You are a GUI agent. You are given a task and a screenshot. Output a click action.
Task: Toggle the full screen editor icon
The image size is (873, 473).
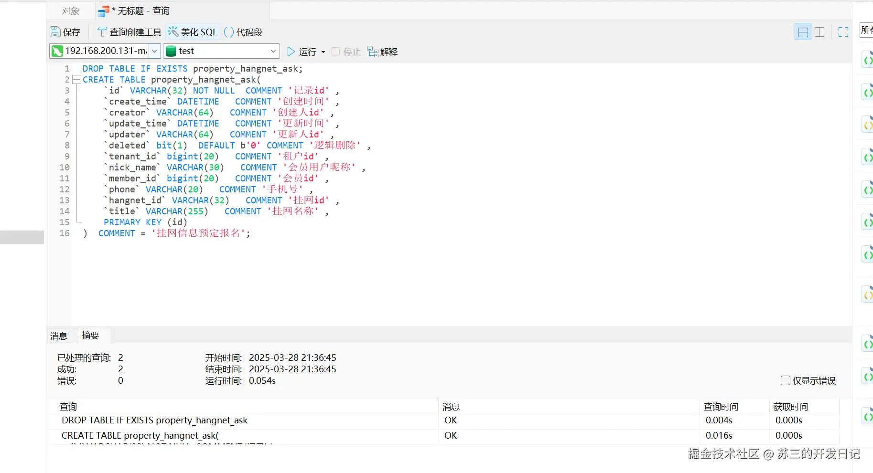pos(843,32)
